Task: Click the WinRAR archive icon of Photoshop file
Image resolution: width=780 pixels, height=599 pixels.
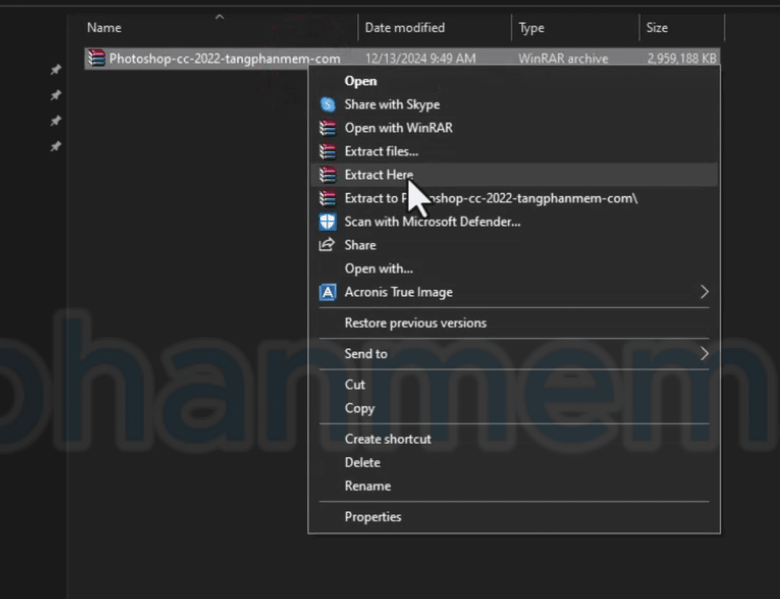Action: click(x=96, y=59)
